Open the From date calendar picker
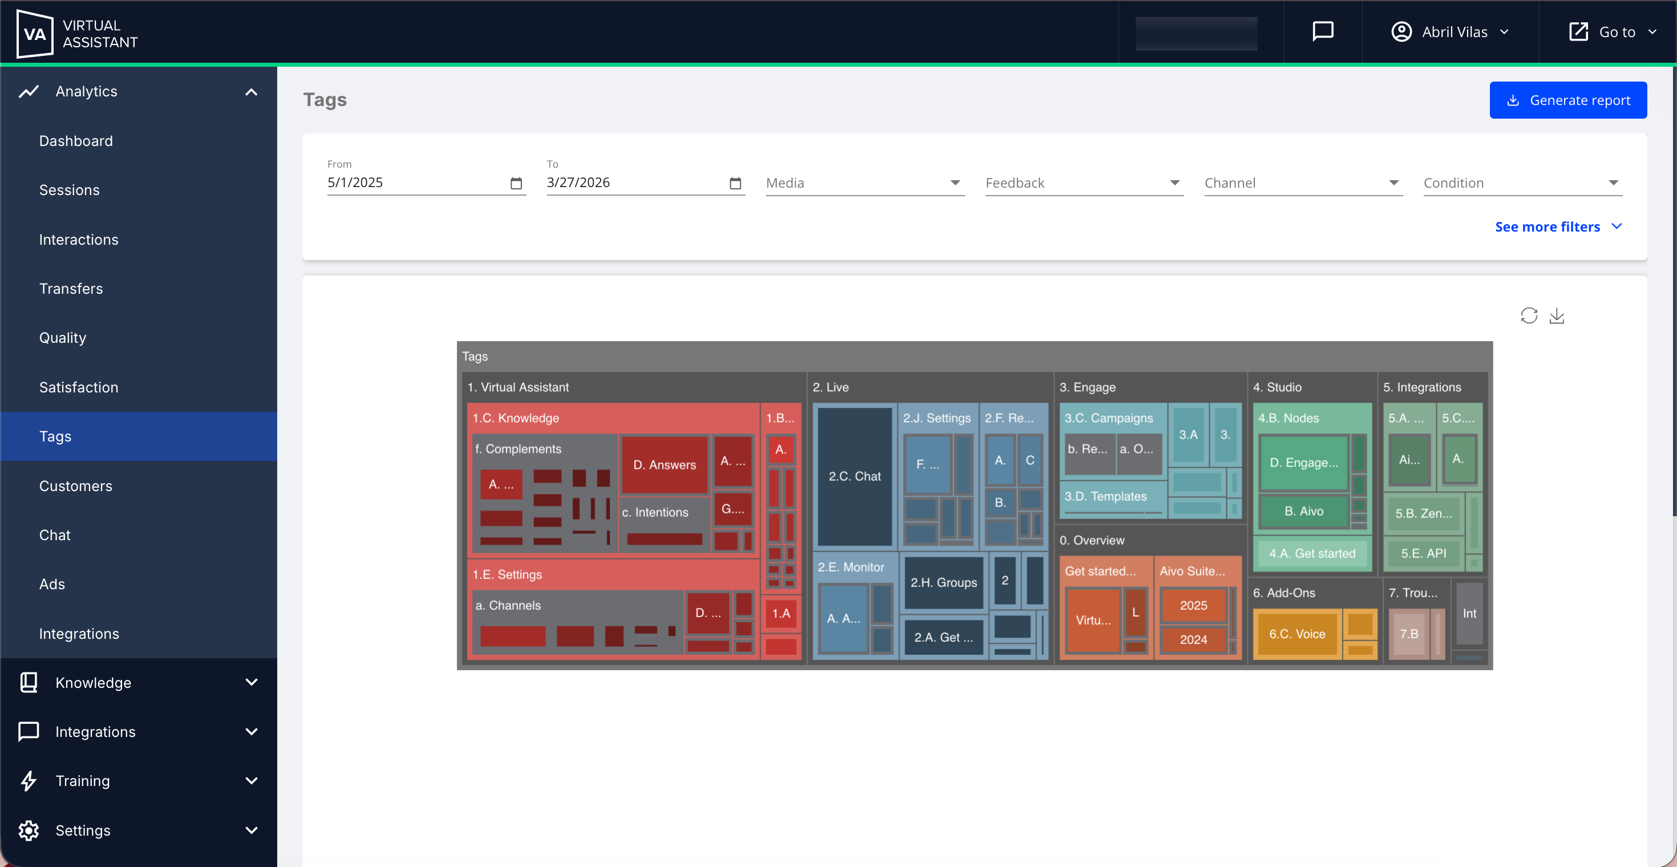The height and width of the screenshot is (867, 1677). coord(516,184)
